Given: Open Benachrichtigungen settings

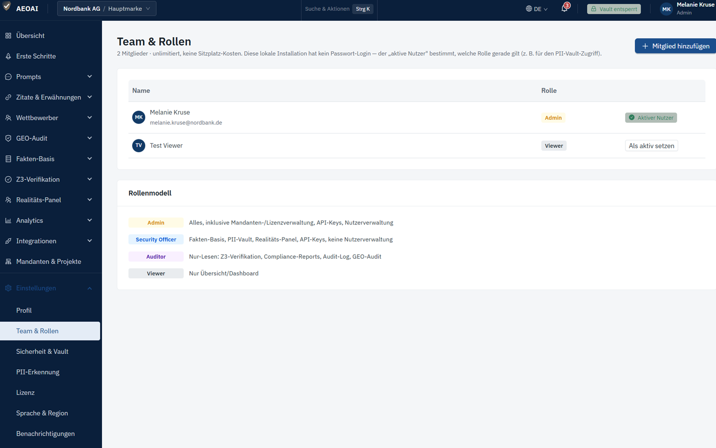Looking at the screenshot, I should tap(50, 434).
